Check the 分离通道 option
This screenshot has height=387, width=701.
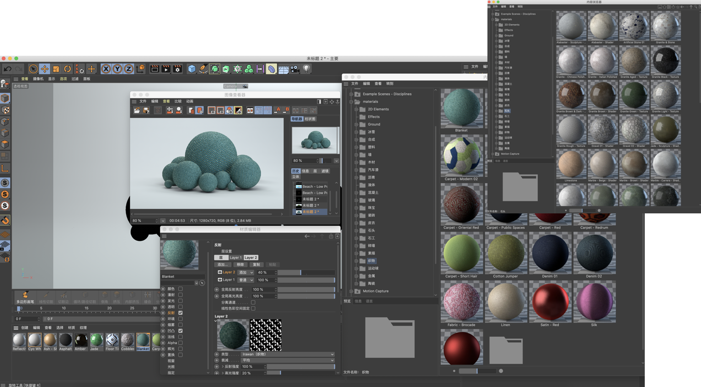pyautogui.click(x=253, y=302)
